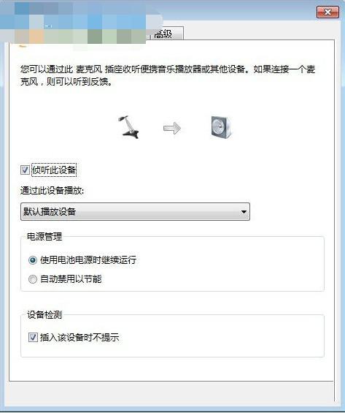Click the 通过此设备播放 label

52,191
